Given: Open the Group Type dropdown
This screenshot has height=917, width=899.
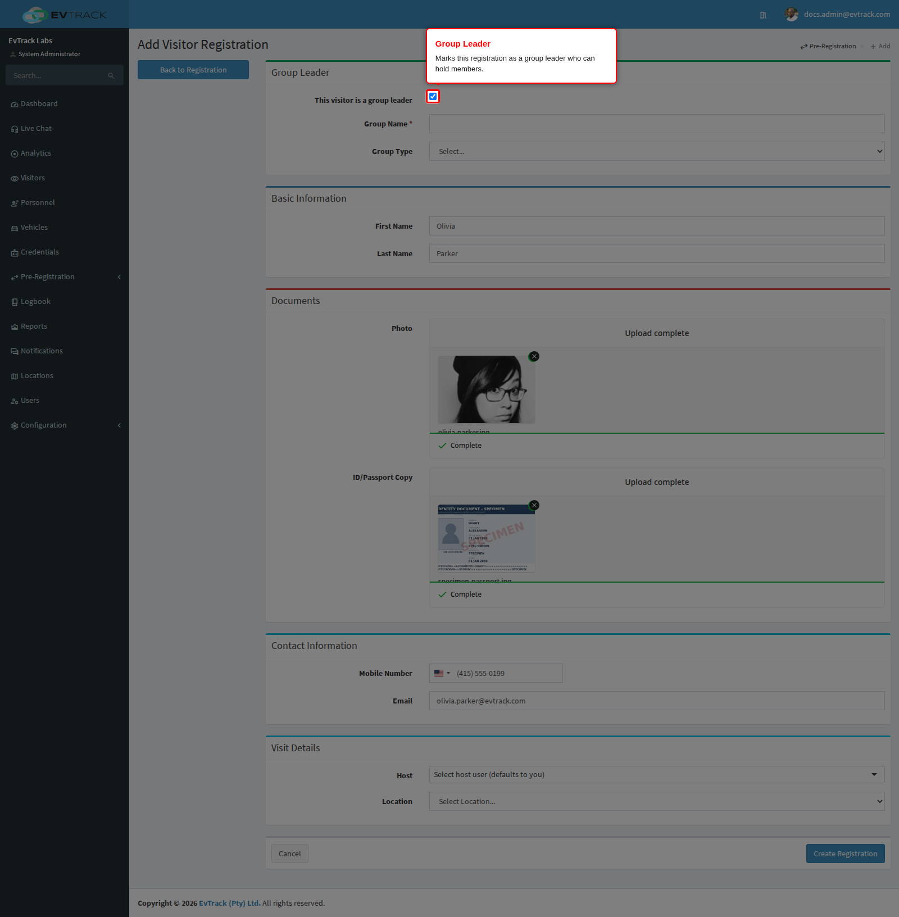Looking at the screenshot, I should point(657,151).
